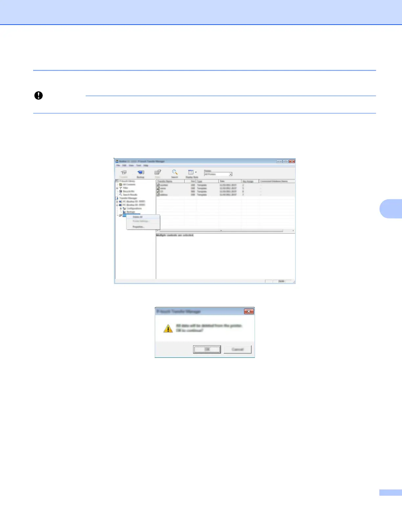Open the Display Style dropdown arrow
Screen dimensions: 402x520
click(x=196, y=172)
